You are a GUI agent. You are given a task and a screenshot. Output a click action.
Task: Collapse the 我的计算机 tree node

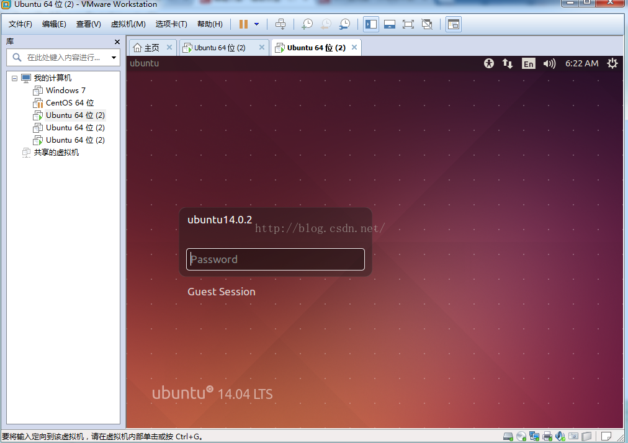click(14, 78)
